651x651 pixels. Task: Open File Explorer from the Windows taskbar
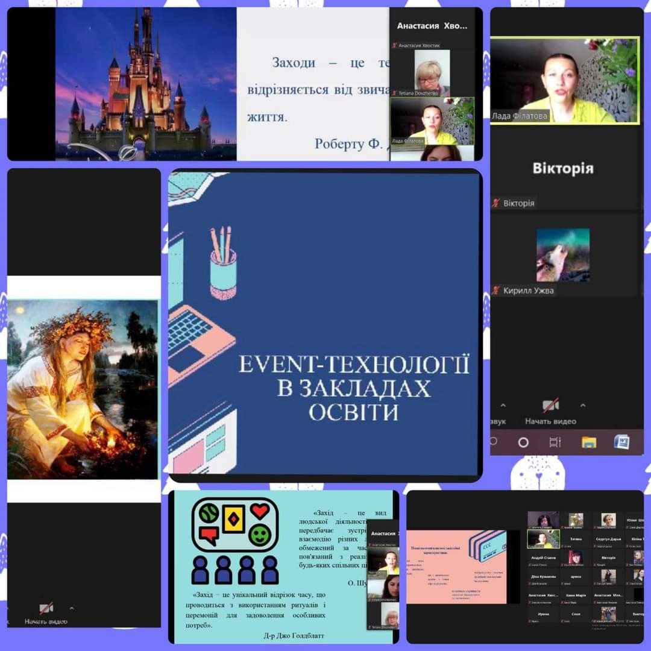click(589, 442)
